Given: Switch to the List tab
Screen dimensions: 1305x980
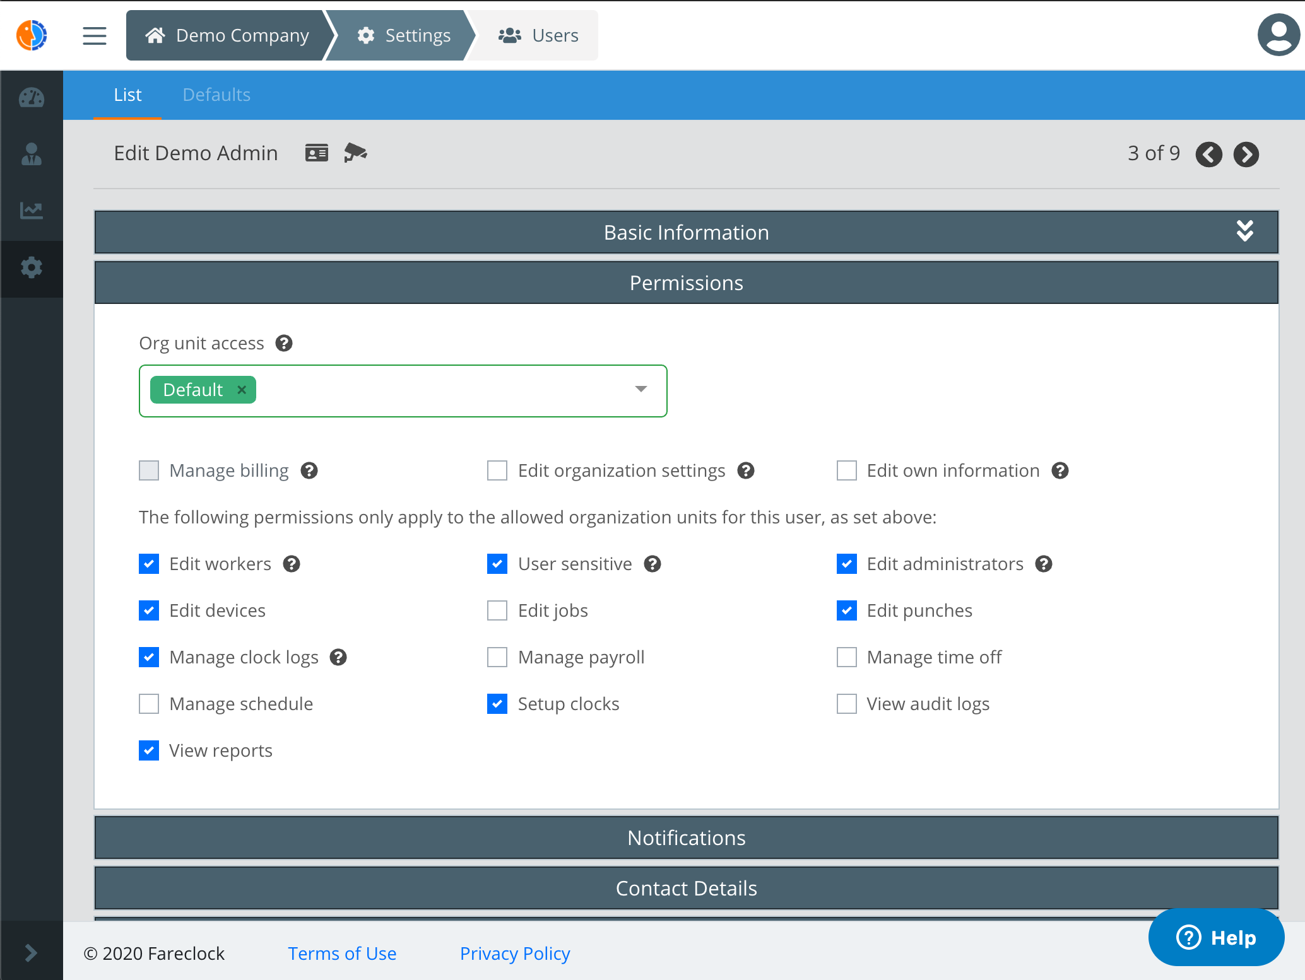Looking at the screenshot, I should coord(127,95).
